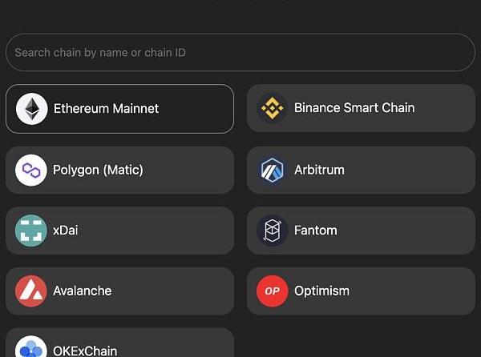Select the xDai chain option
The width and height of the screenshot is (481, 357).
coord(66,231)
